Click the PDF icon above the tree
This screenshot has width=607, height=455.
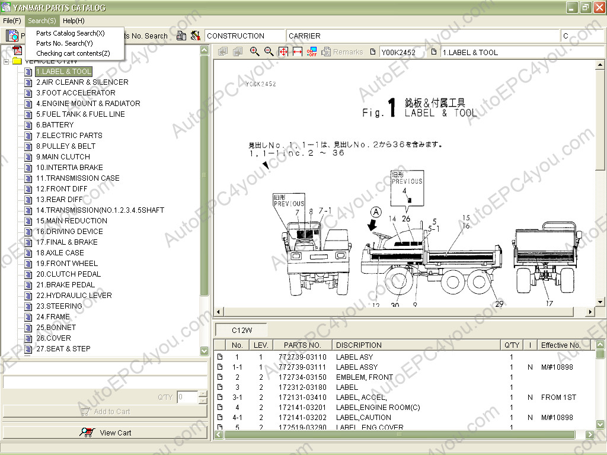pyautogui.click(x=17, y=50)
